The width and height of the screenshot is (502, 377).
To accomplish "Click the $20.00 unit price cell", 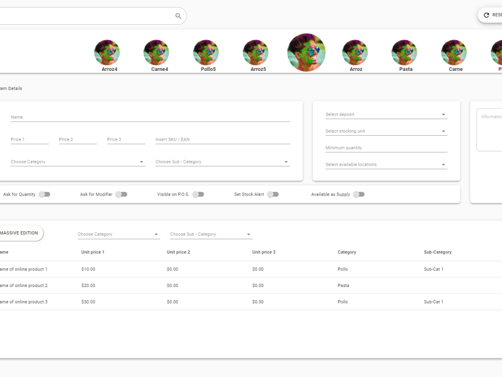I will pyautogui.click(x=88, y=286).
